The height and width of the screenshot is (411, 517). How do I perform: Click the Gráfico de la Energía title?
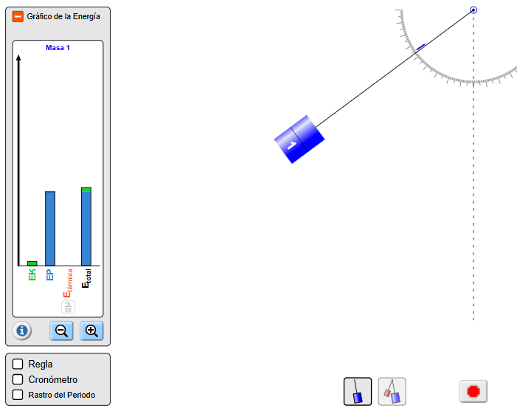[63, 16]
